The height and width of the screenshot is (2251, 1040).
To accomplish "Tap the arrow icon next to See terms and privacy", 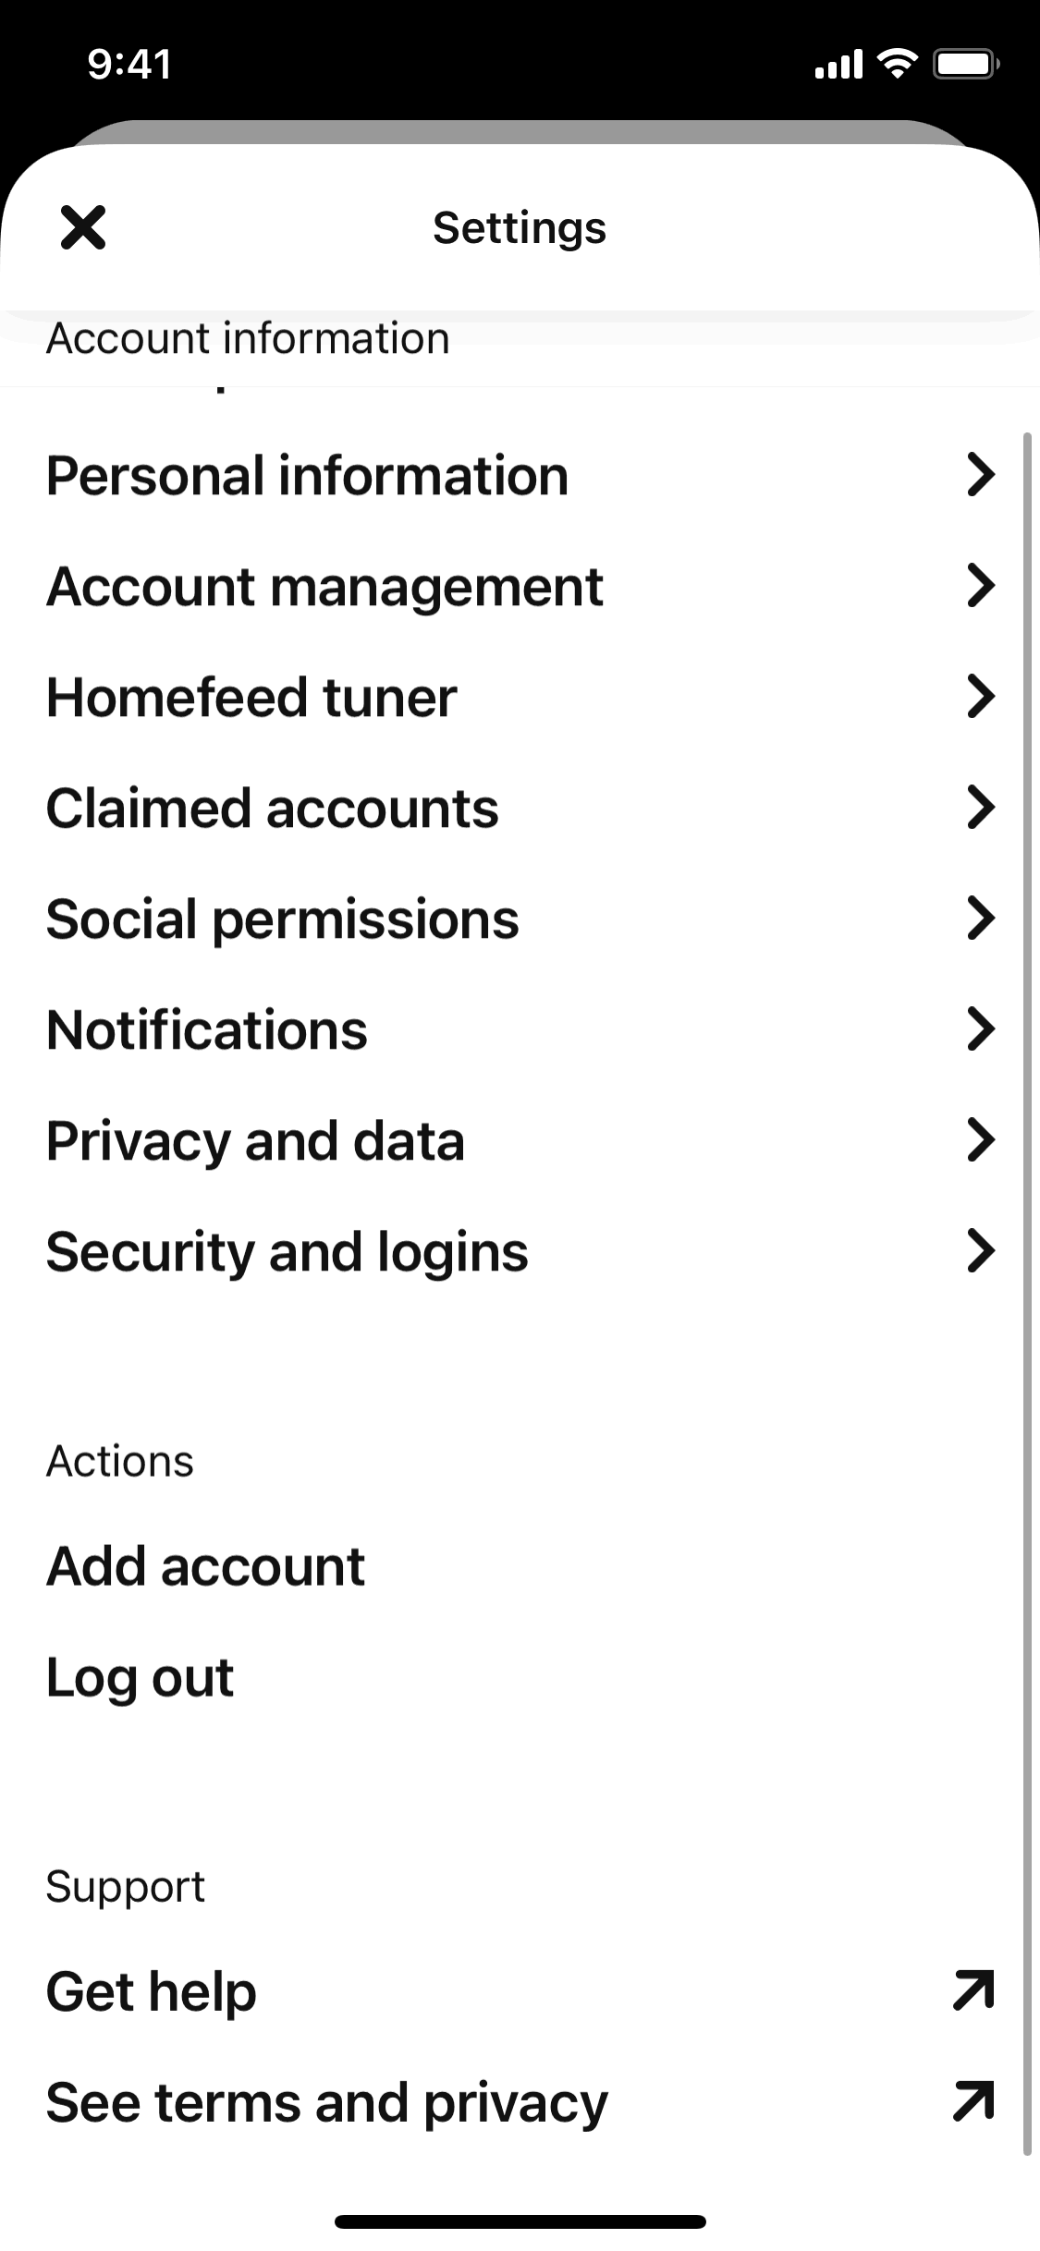I will [973, 2101].
